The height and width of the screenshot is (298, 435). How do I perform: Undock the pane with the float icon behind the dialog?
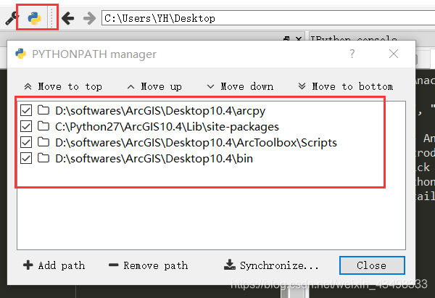click(286, 38)
